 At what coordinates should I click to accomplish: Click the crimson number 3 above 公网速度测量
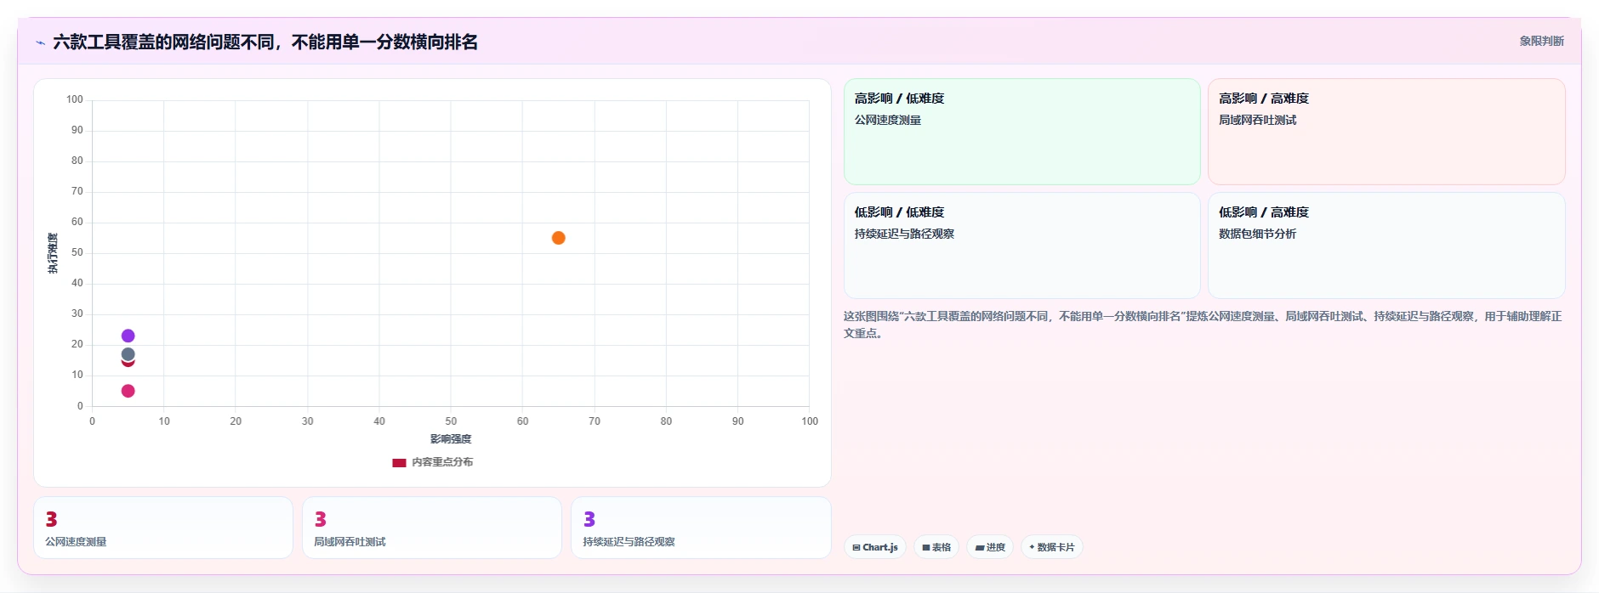(51, 519)
